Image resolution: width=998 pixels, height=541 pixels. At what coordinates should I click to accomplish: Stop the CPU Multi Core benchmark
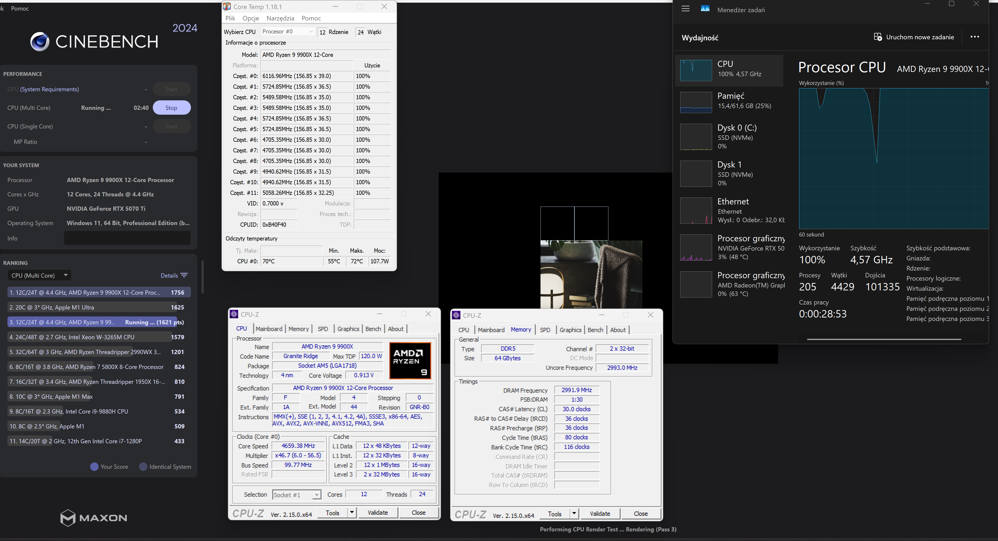tap(172, 108)
